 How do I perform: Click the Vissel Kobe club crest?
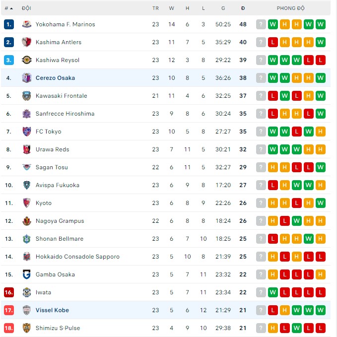pyautogui.click(x=27, y=310)
